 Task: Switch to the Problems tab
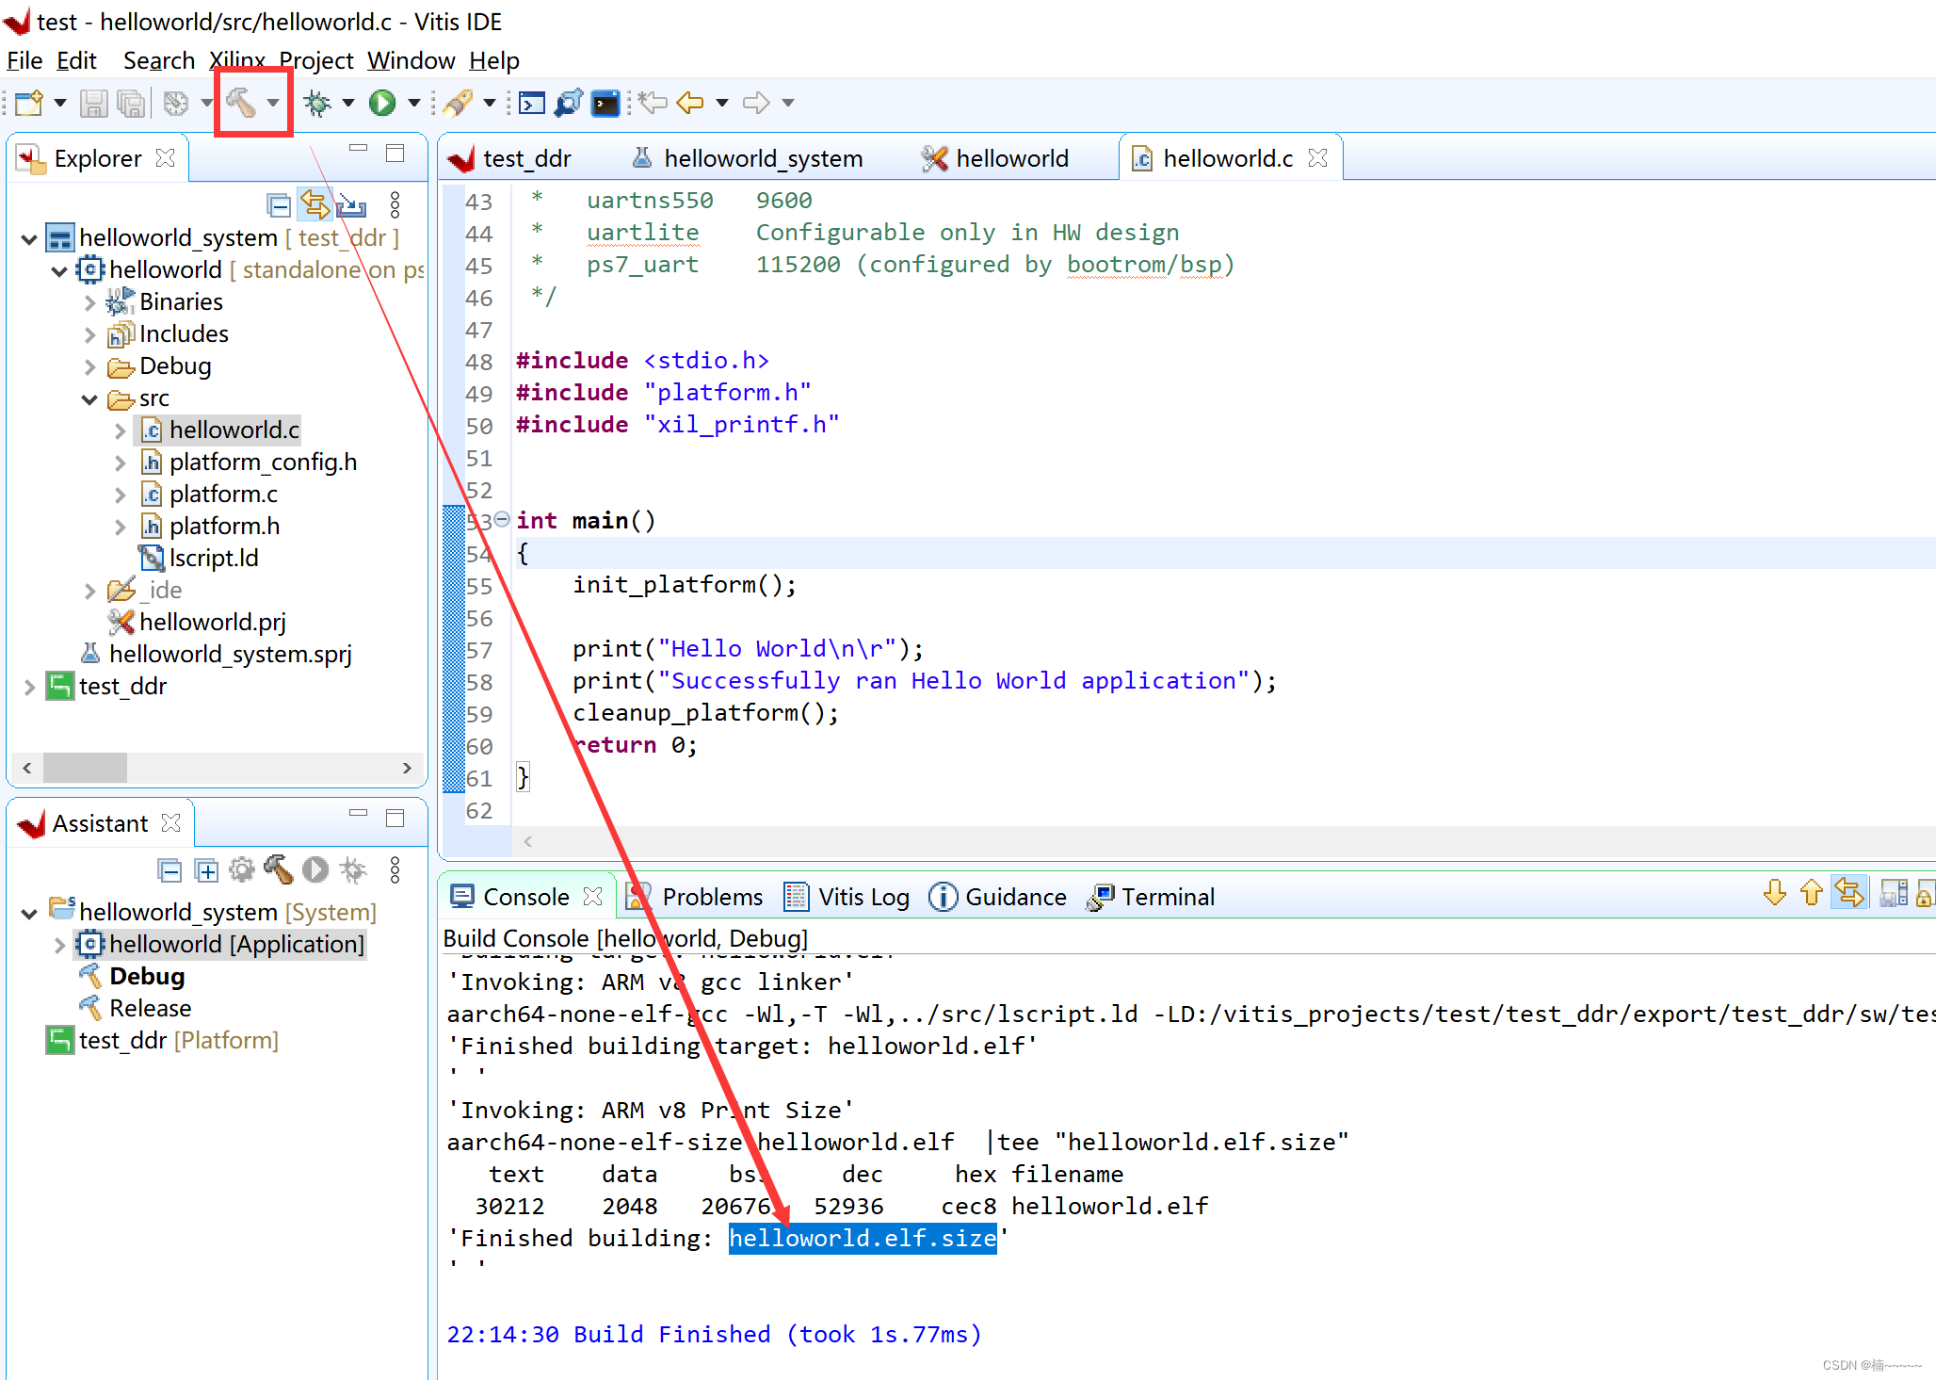click(711, 897)
